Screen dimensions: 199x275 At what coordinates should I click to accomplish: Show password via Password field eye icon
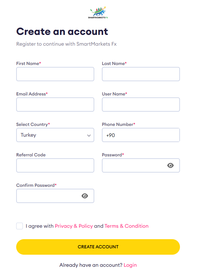pyautogui.click(x=170, y=166)
